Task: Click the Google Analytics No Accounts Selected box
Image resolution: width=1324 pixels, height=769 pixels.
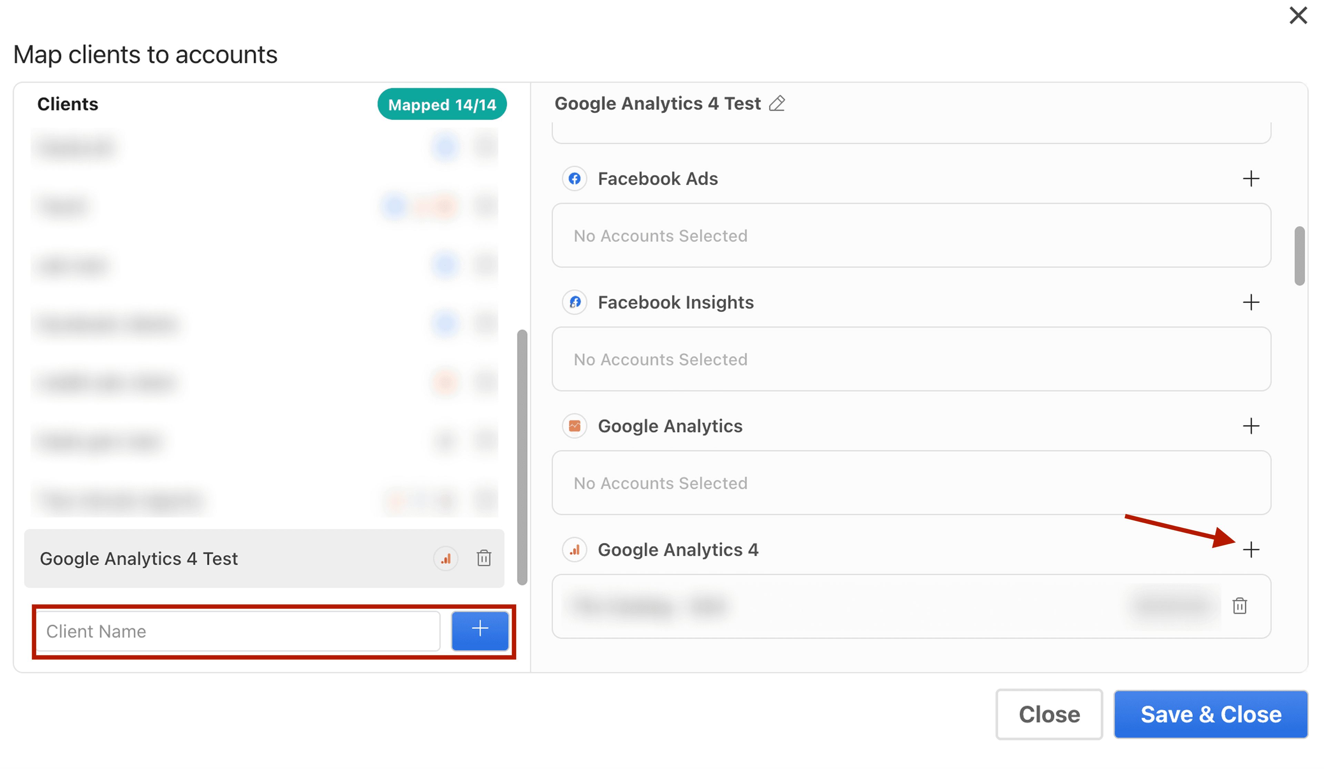Action: point(911,483)
